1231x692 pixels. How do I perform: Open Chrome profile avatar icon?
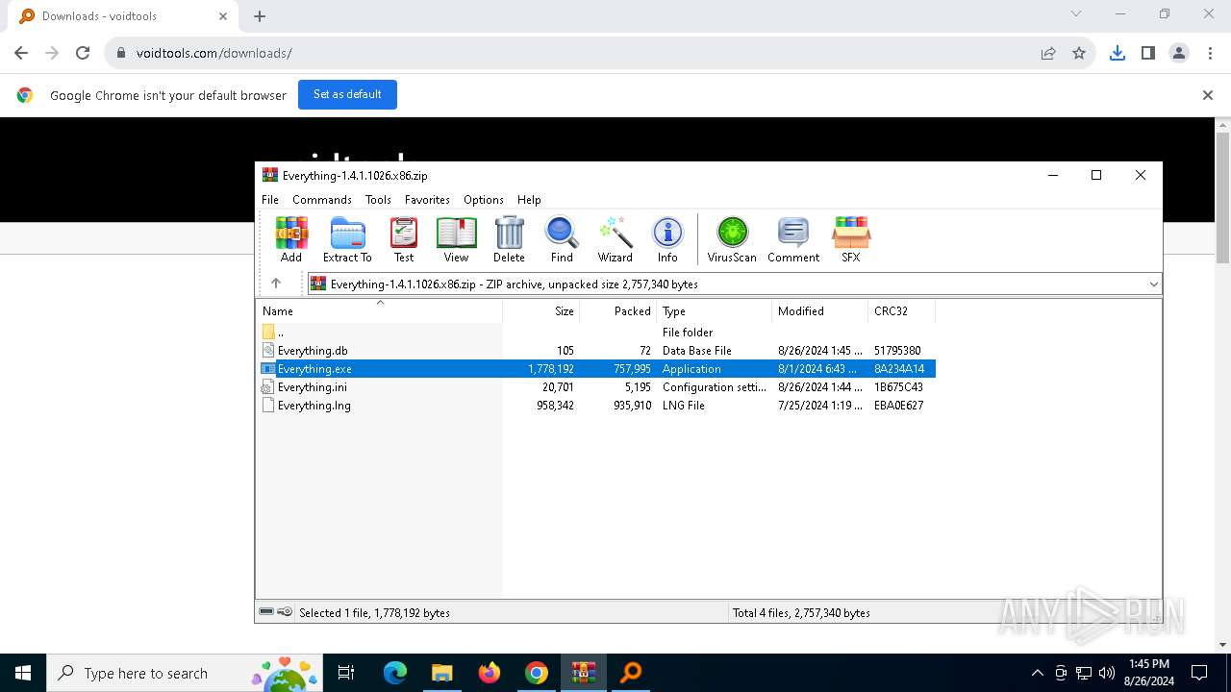tap(1179, 53)
